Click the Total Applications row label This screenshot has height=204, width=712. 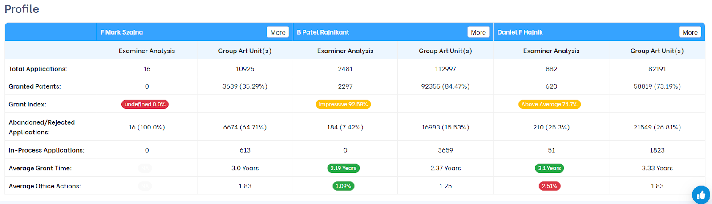38,69
